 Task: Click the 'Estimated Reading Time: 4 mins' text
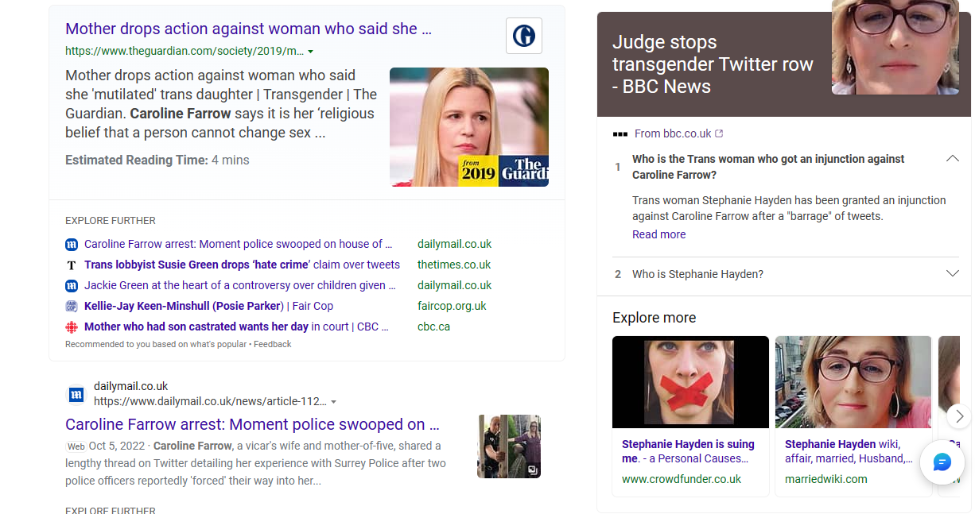click(x=157, y=160)
